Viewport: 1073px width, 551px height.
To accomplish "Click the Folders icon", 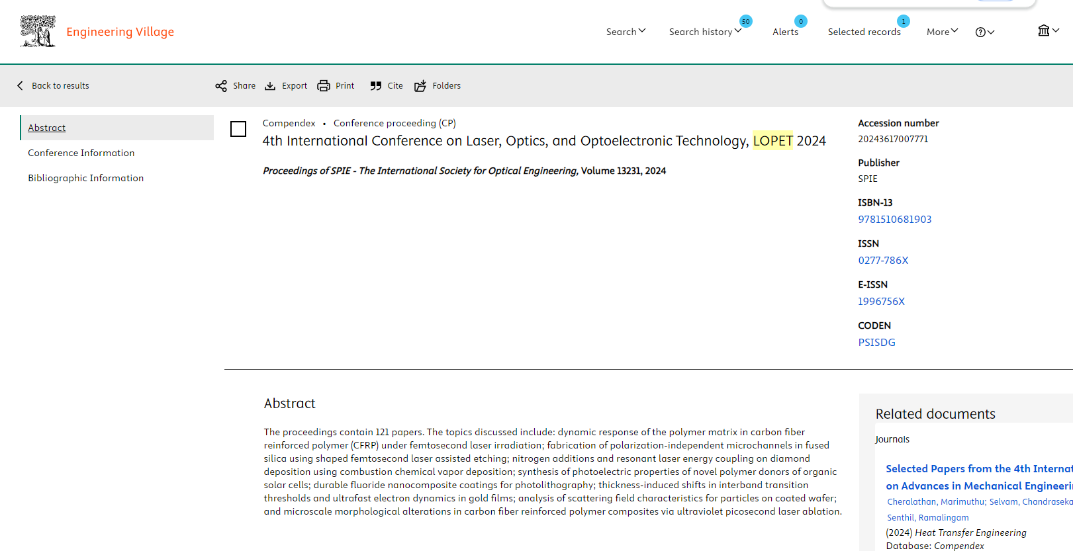I will click(420, 86).
